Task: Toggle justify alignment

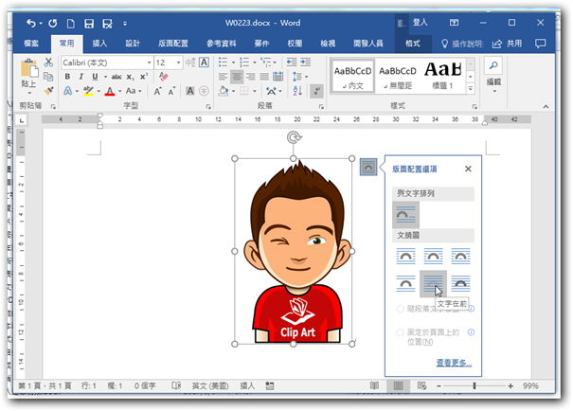Action: [264, 77]
